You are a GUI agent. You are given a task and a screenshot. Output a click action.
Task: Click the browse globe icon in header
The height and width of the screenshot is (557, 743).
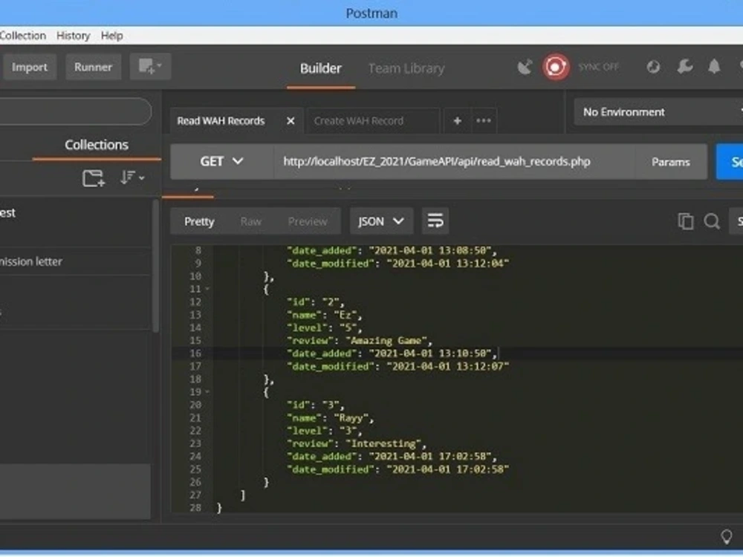pos(653,67)
